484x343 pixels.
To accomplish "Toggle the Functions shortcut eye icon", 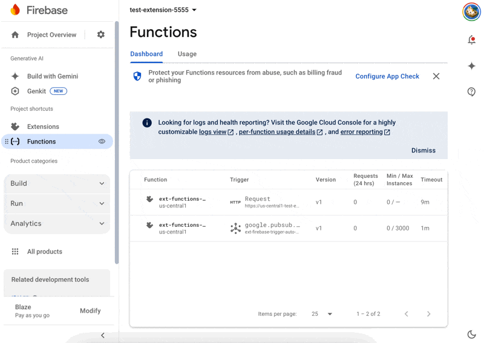I will coord(102,142).
